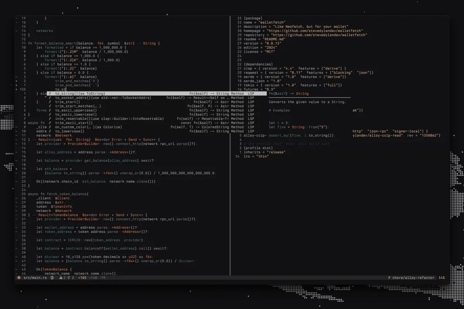The width and height of the screenshot is (464, 309).
Task: Click the function icon beside to_ascii_uppercase()
Action: coord(50,110)
